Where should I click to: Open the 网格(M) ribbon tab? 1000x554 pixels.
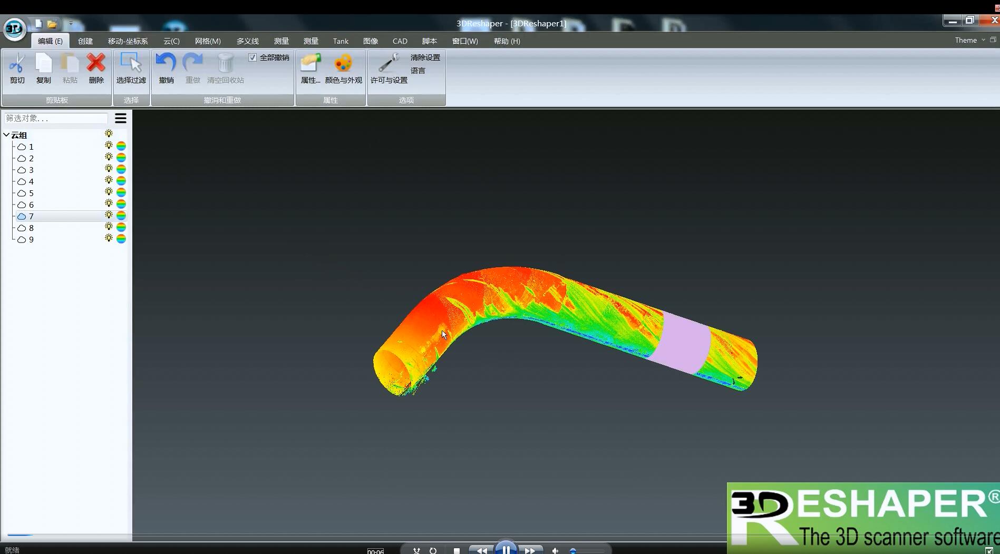click(208, 41)
